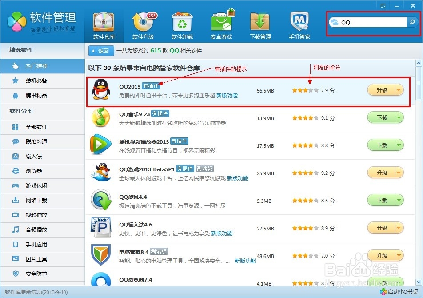Select 腾讯精品 in the sidebar
Screen dimensions: 423x298
42,95
